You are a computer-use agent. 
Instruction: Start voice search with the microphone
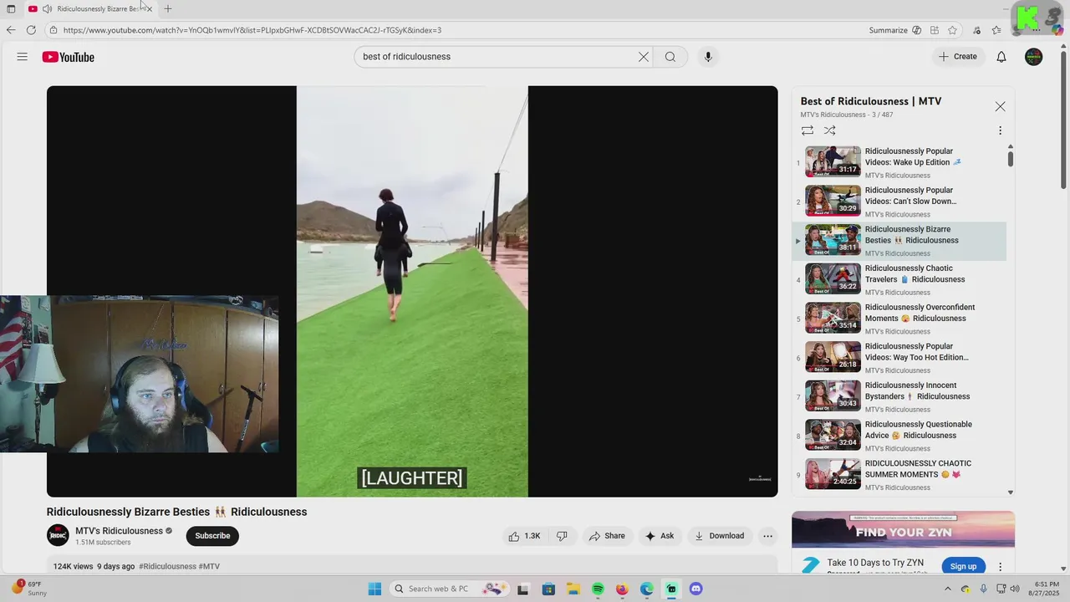(x=708, y=57)
